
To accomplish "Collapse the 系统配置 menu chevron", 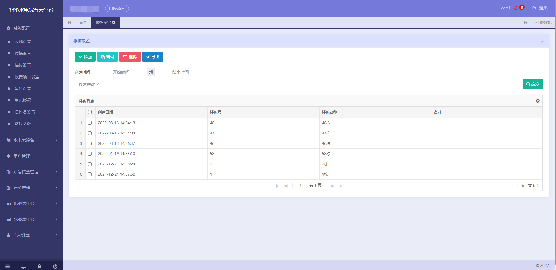I will 57,28.
